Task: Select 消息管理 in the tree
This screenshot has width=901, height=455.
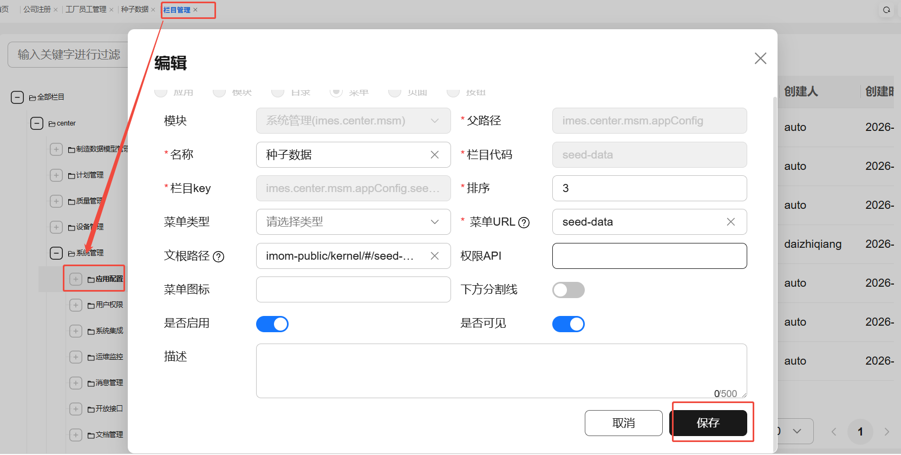Action: 109,383
